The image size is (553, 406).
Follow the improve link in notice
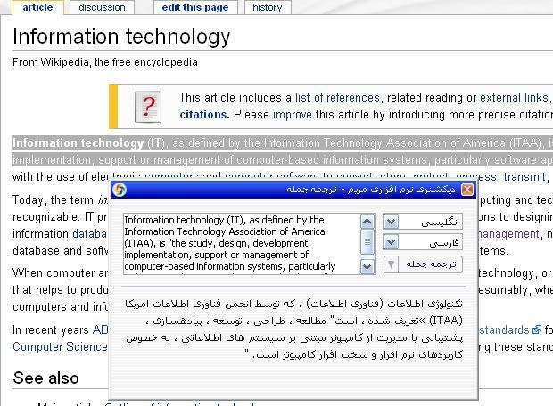pos(293,115)
